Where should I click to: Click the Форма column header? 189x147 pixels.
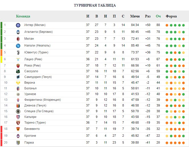(x=171, y=16)
